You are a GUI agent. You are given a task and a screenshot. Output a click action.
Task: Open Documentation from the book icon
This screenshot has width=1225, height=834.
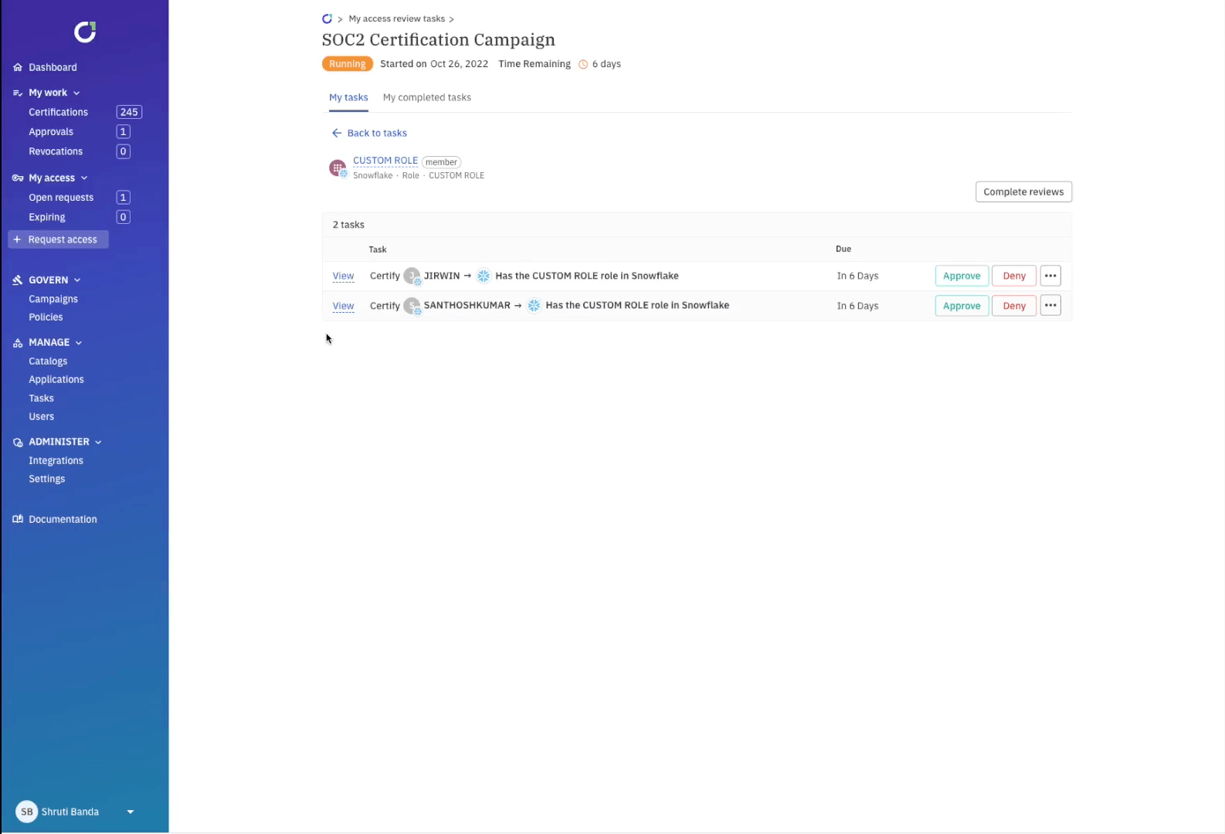pyautogui.click(x=18, y=520)
